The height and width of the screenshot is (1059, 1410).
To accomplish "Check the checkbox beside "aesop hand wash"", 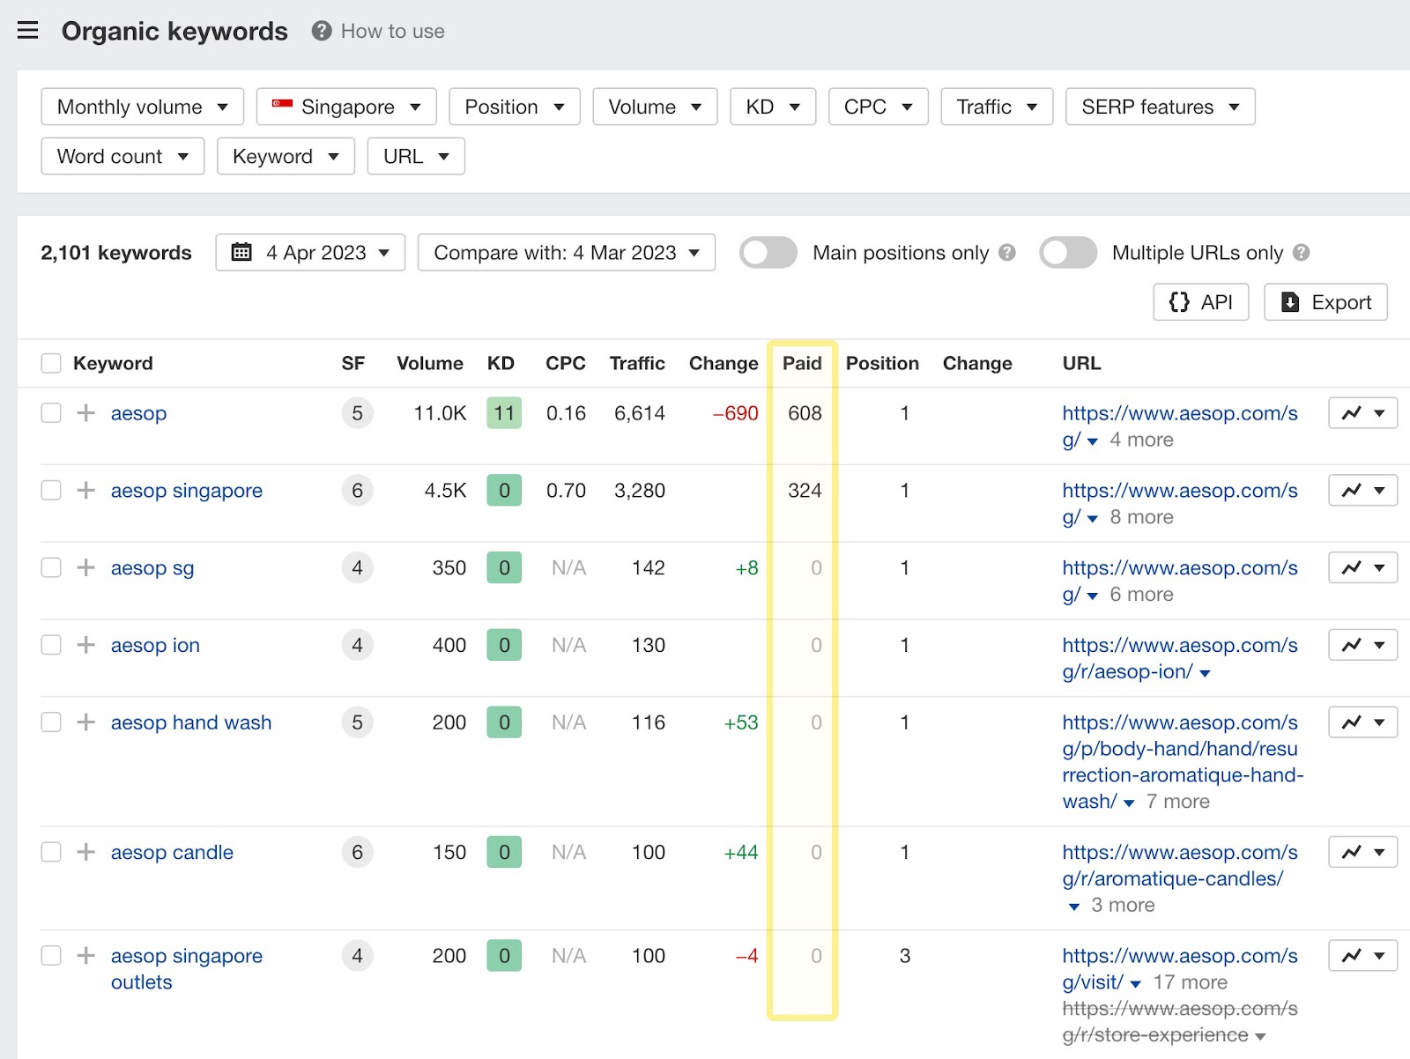I will pyautogui.click(x=51, y=722).
